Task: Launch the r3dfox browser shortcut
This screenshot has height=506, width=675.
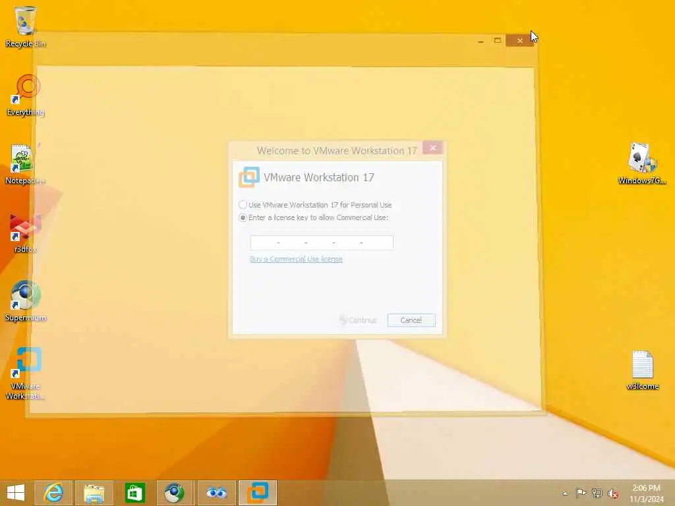Action: (25, 233)
